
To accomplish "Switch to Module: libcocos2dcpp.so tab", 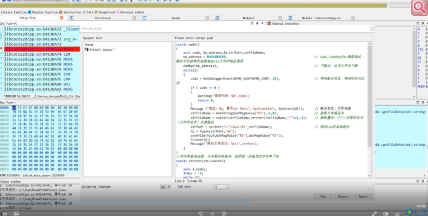I will point(321,18).
